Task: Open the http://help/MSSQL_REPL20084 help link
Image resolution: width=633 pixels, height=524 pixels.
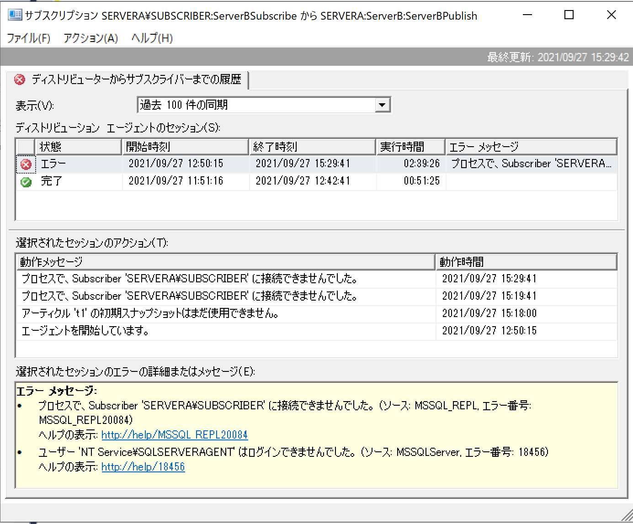Action: [175, 434]
